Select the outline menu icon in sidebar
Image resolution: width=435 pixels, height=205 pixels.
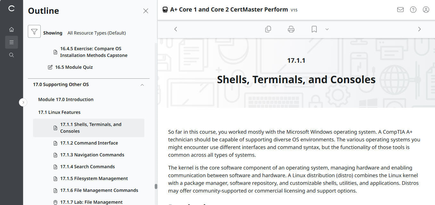point(12,42)
